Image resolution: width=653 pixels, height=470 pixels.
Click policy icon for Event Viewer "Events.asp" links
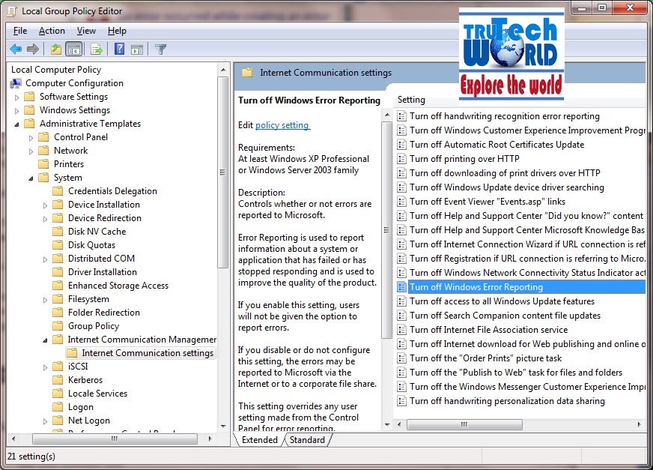pos(401,202)
